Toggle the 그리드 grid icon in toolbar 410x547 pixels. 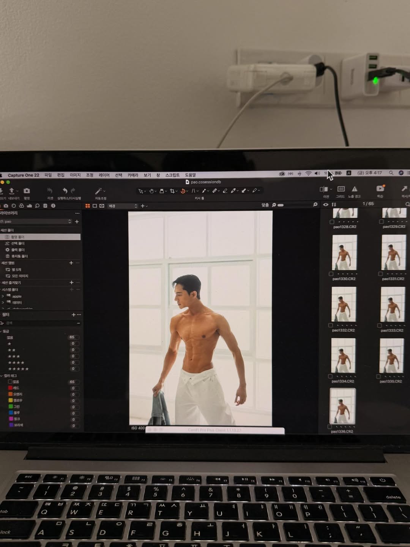(341, 189)
